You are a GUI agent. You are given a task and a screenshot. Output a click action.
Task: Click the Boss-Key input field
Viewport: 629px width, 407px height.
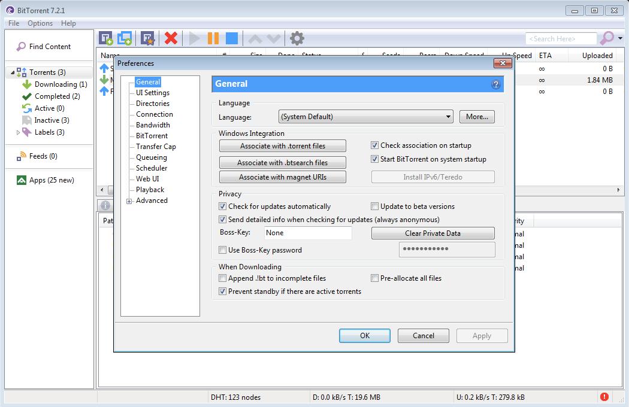pos(308,233)
